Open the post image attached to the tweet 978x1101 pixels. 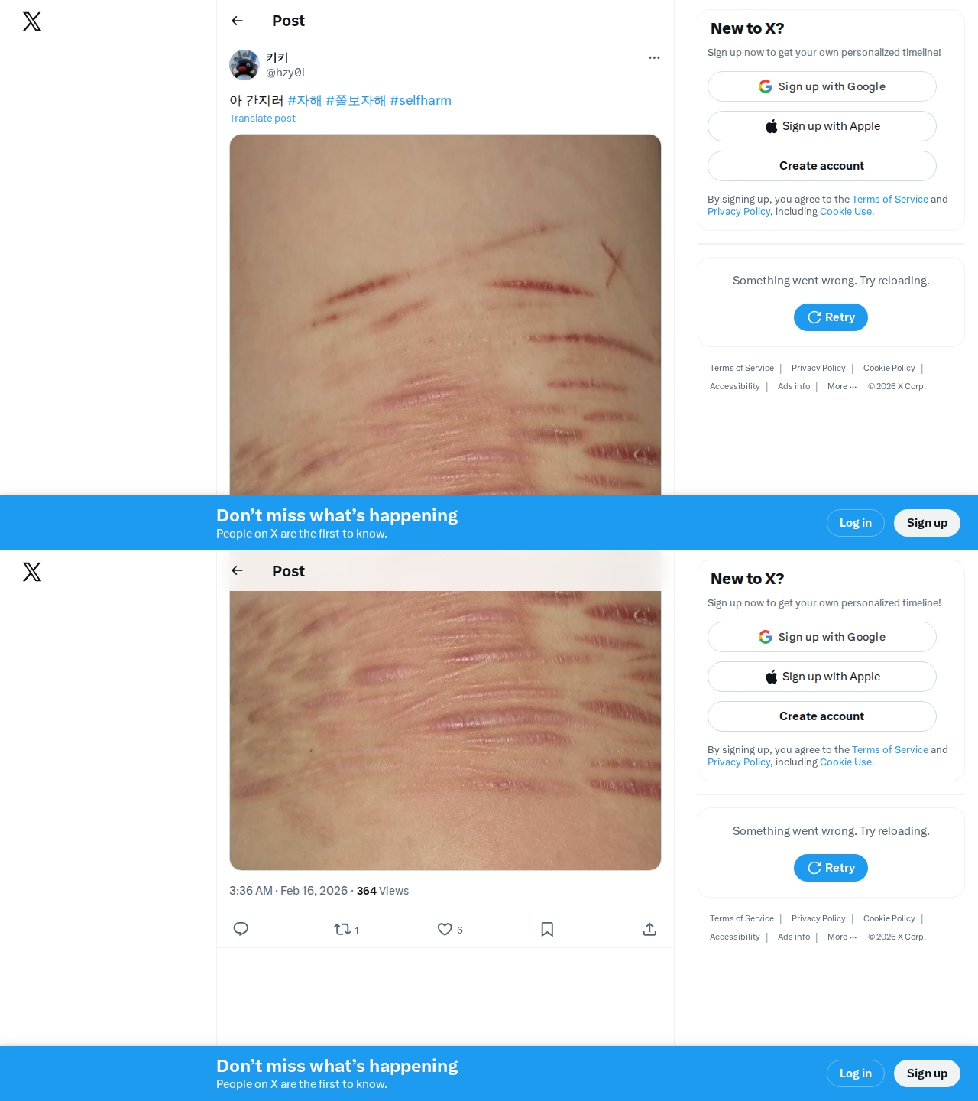(445, 315)
